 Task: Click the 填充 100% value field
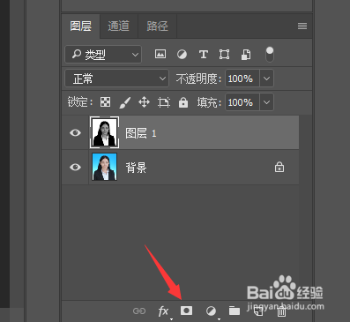(242, 102)
